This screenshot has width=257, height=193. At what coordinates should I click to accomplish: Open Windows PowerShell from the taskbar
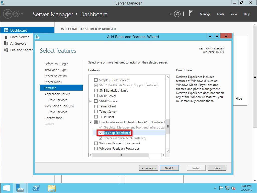pos(36,188)
